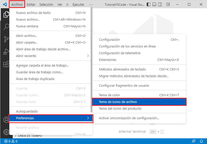Select Extensiones in the submenu

(x=139, y=60)
